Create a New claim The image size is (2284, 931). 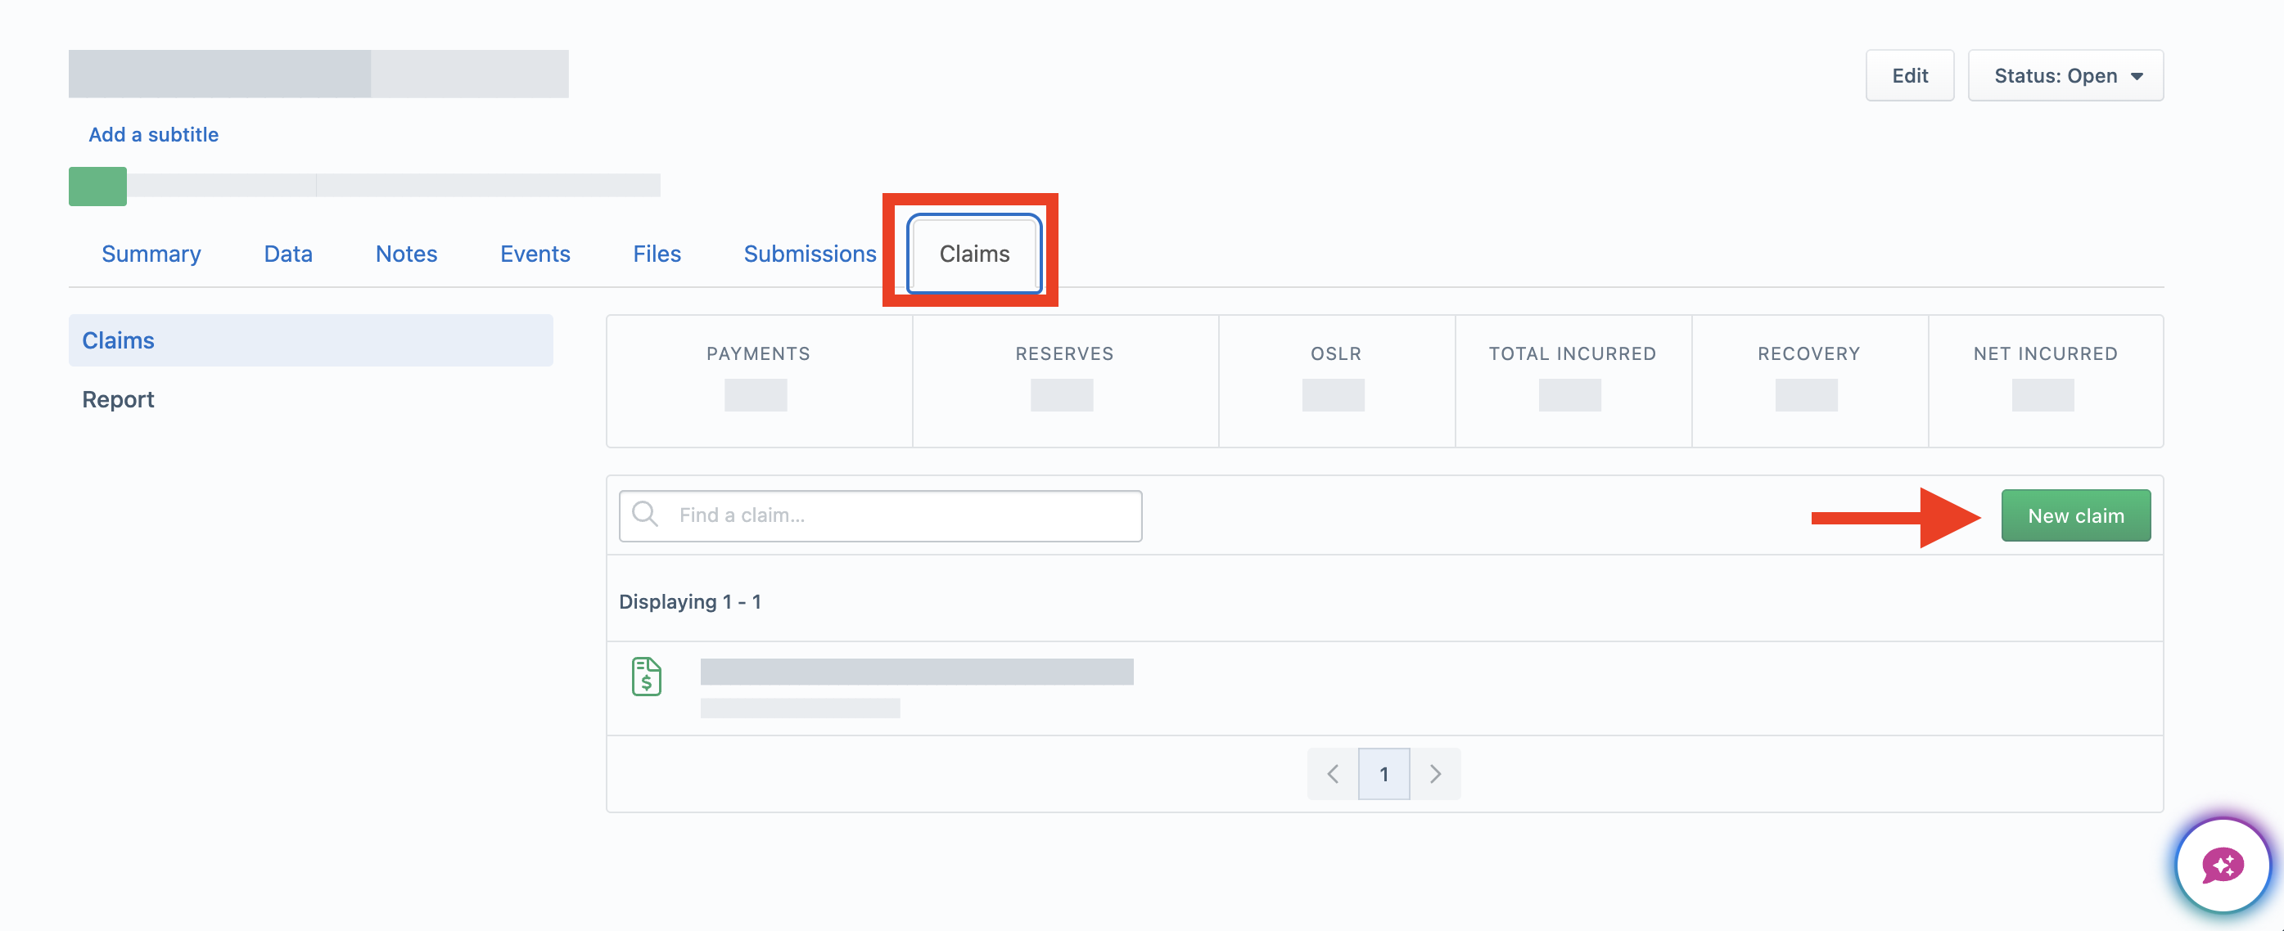click(2075, 515)
